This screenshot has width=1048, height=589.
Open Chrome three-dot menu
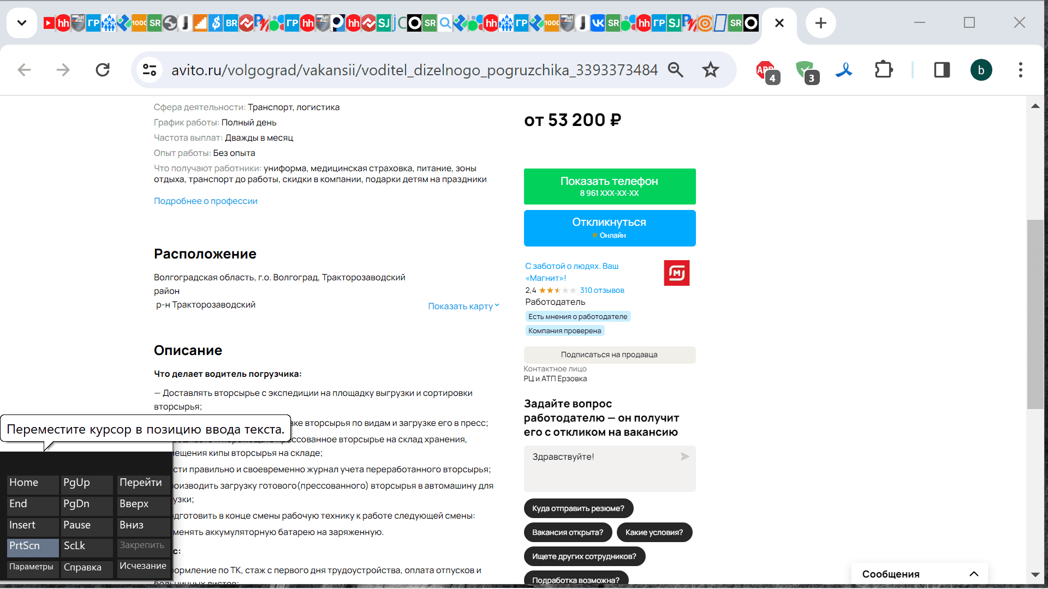tap(1020, 70)
